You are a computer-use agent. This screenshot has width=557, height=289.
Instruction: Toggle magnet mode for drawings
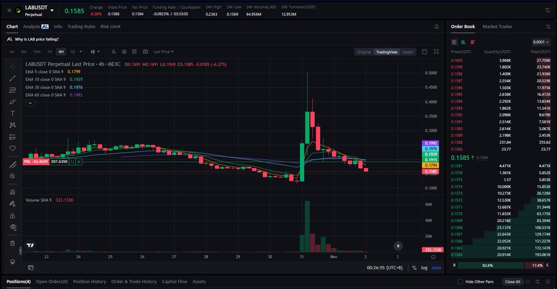13,192
